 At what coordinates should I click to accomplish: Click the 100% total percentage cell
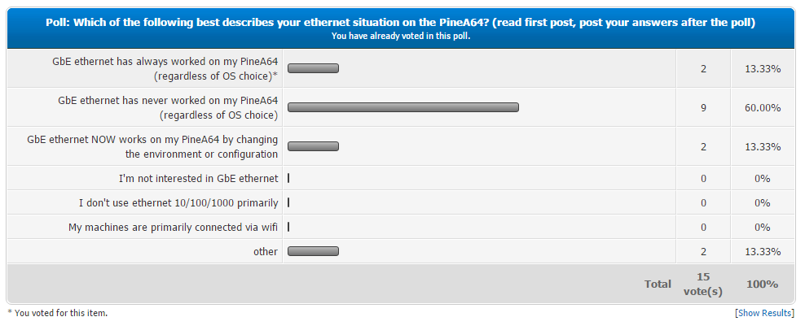tap(763, 284)
